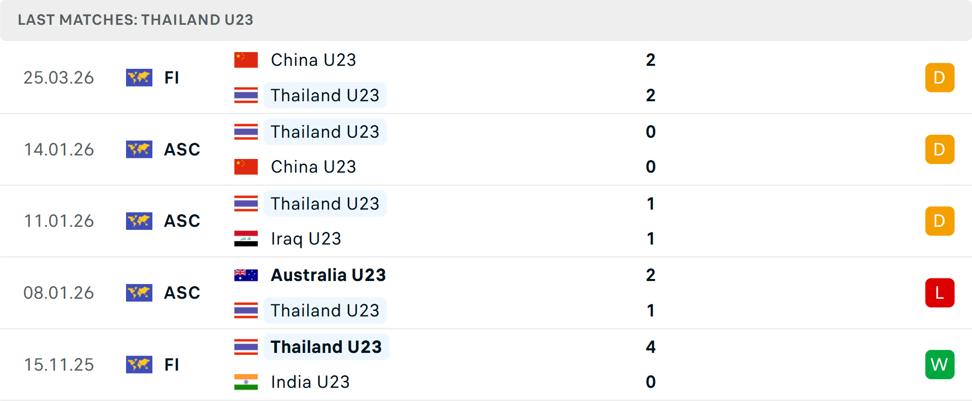Click the China flag in the 25.03.26 match
This screenshot has width=972, height=401.
(246, 60)
